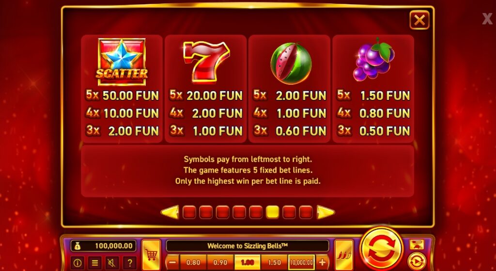Image resolution: width=496 pixels, height=271 pixels.
Task: Select the 0.80 bet value
Action: (x=193, y=262)
